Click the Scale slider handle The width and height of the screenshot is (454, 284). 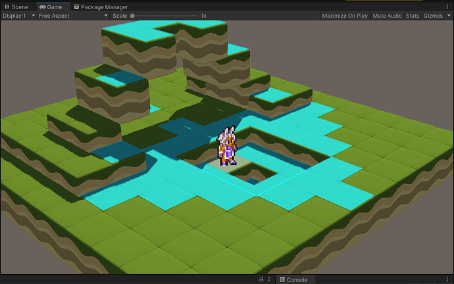tap(132, 16)
